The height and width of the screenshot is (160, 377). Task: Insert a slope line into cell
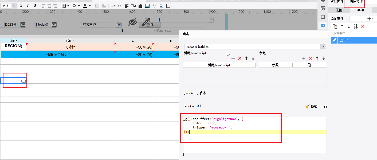tap(154, 6)
